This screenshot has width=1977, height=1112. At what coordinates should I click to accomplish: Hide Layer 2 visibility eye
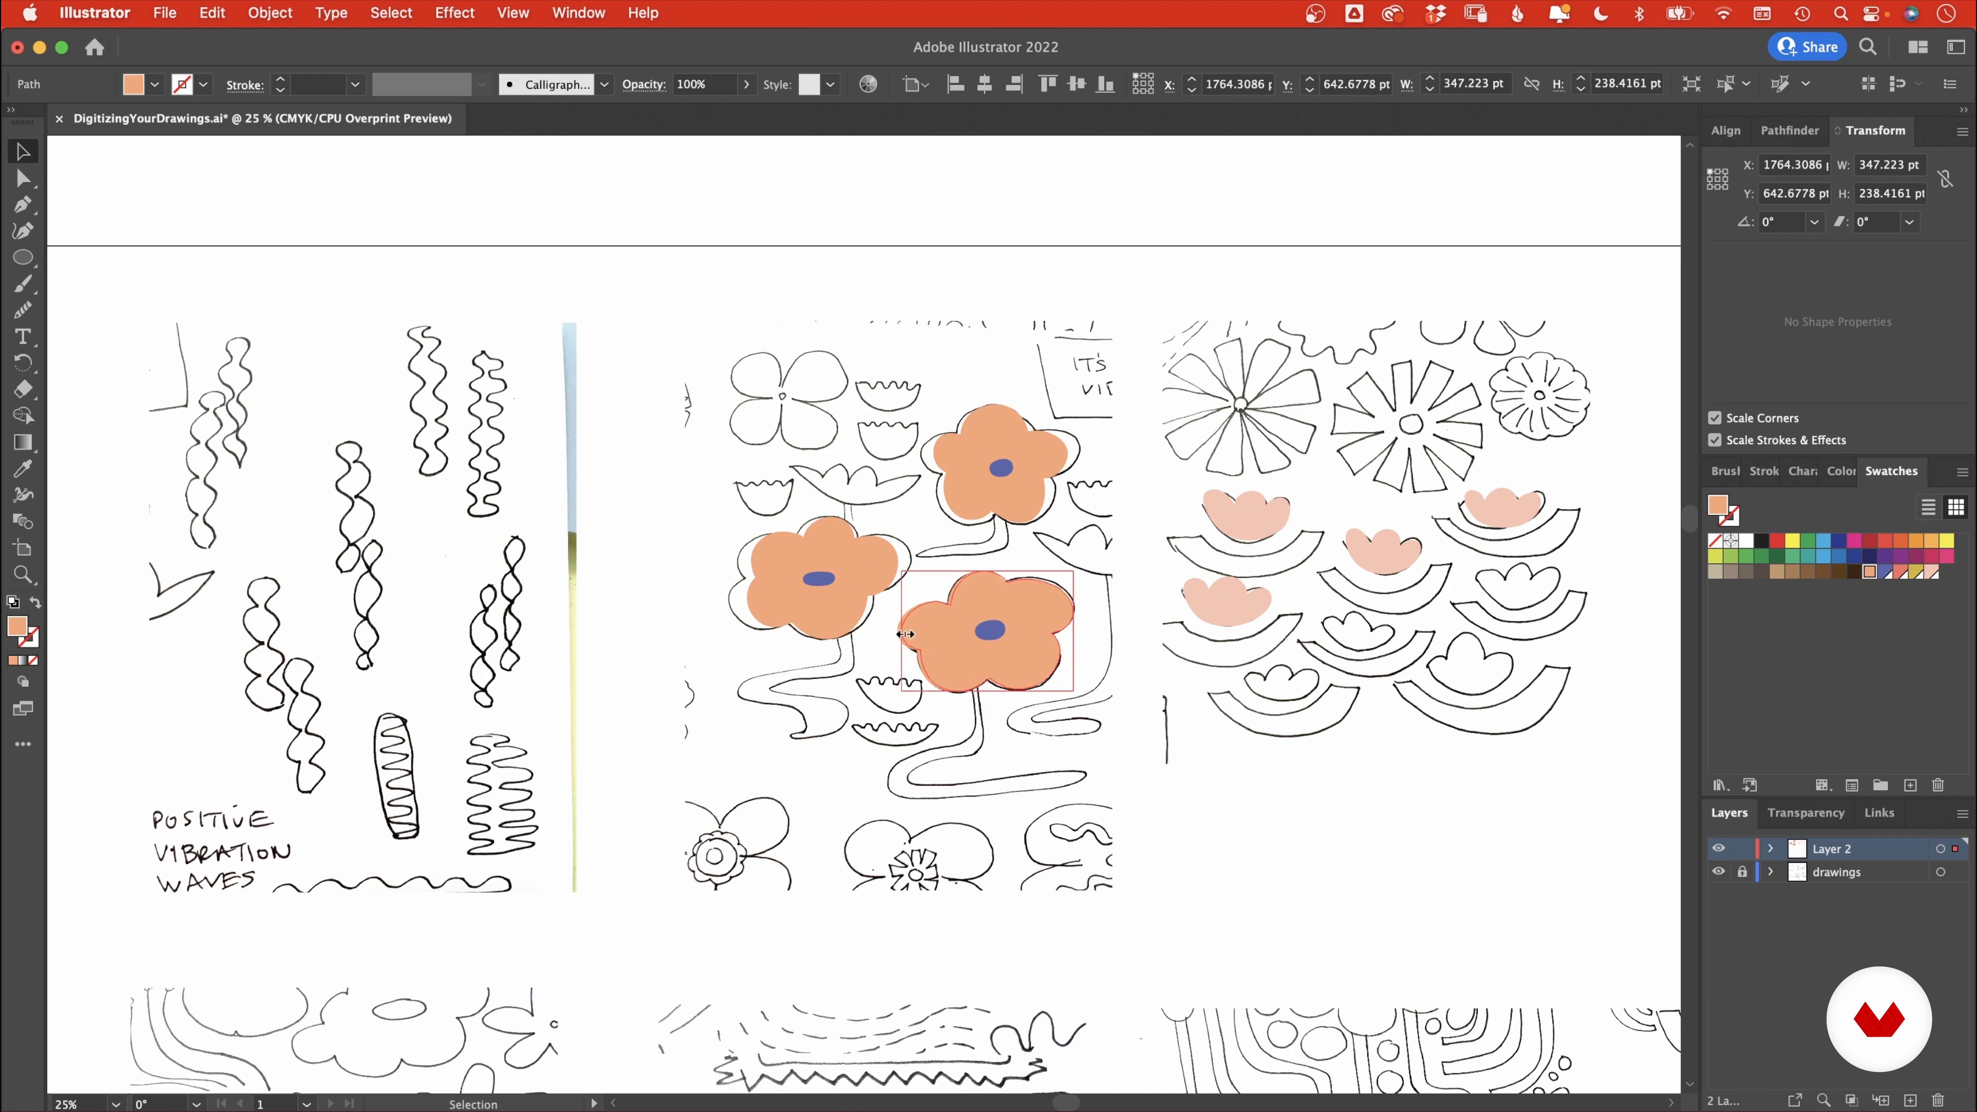click(x=1719, y=848)
